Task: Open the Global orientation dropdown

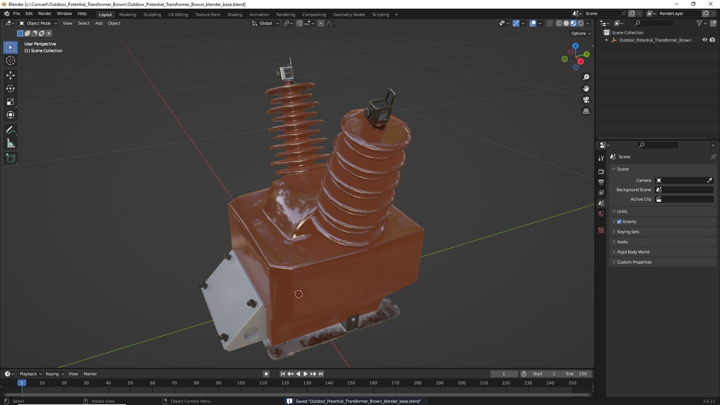Action: pyautogui.click(x=265, y=23)
